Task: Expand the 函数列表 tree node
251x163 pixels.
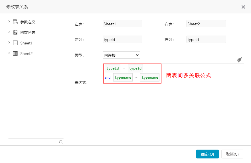Action: coord(9,32)
